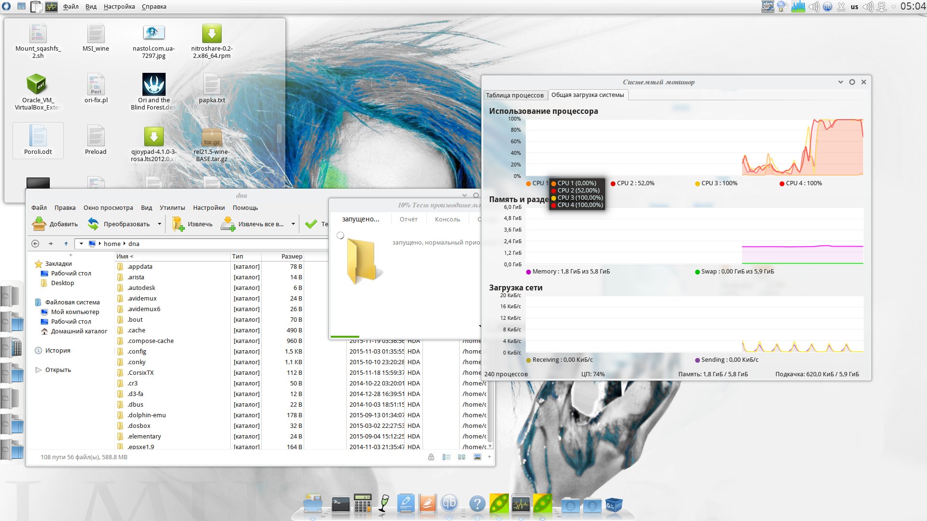Open the .config folder row

(137, 351)
